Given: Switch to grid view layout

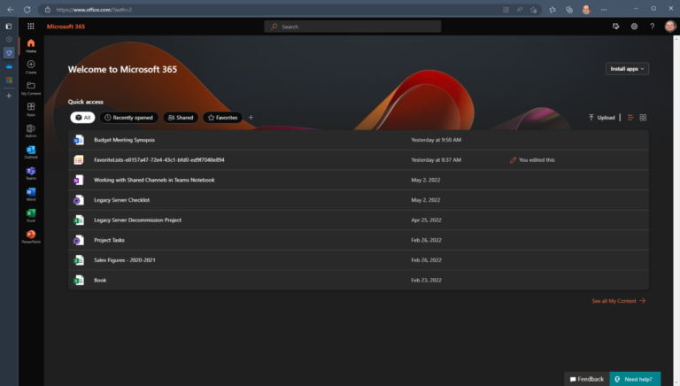Looking at the screenshot, I should (x=643, y=118).
